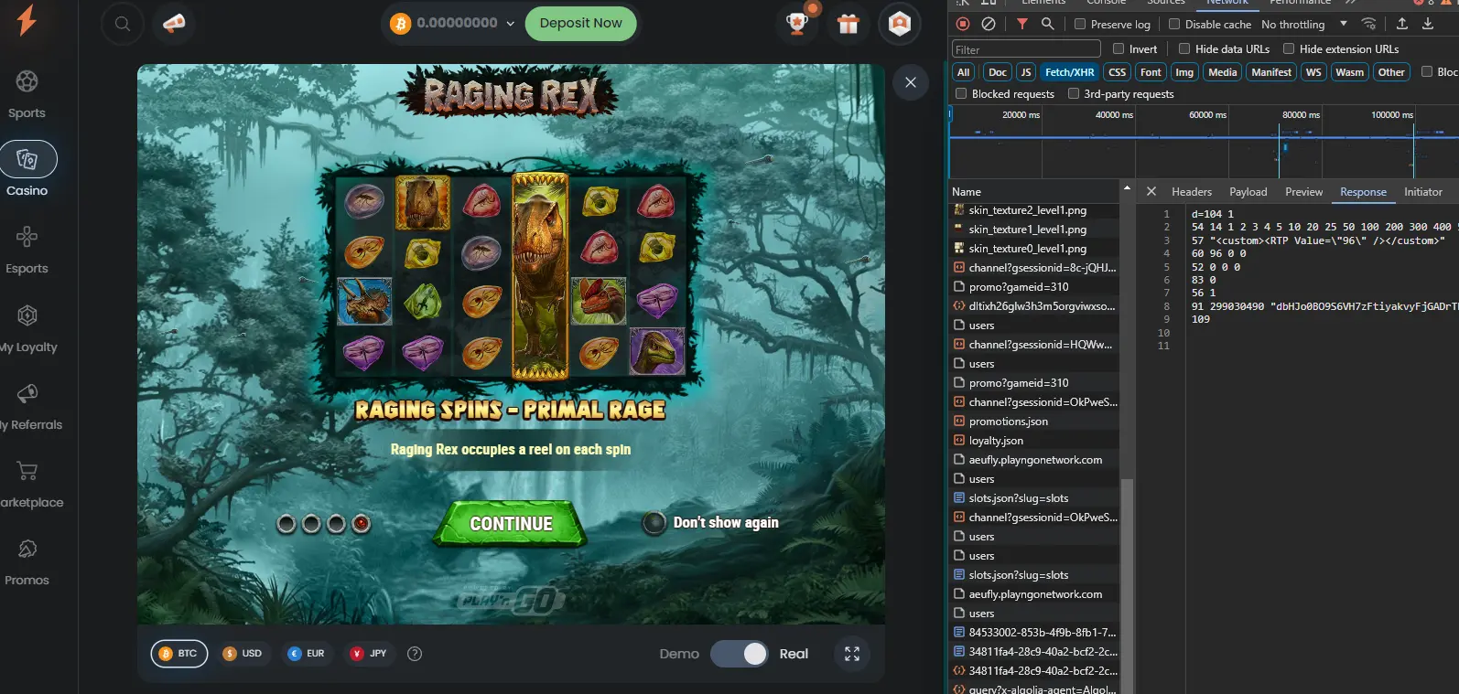Select the USD currency pill
The height and width of the screenshot is (694, 1459).
(x=243, y=654)
